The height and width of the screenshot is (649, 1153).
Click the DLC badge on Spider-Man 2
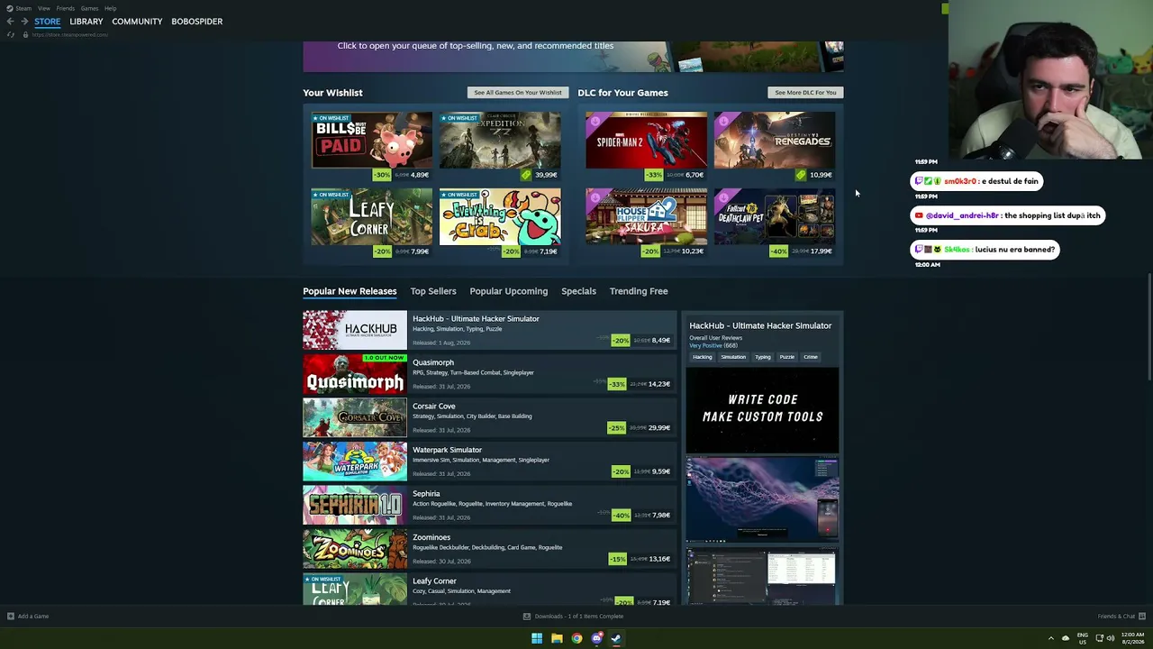coord(595,121)
